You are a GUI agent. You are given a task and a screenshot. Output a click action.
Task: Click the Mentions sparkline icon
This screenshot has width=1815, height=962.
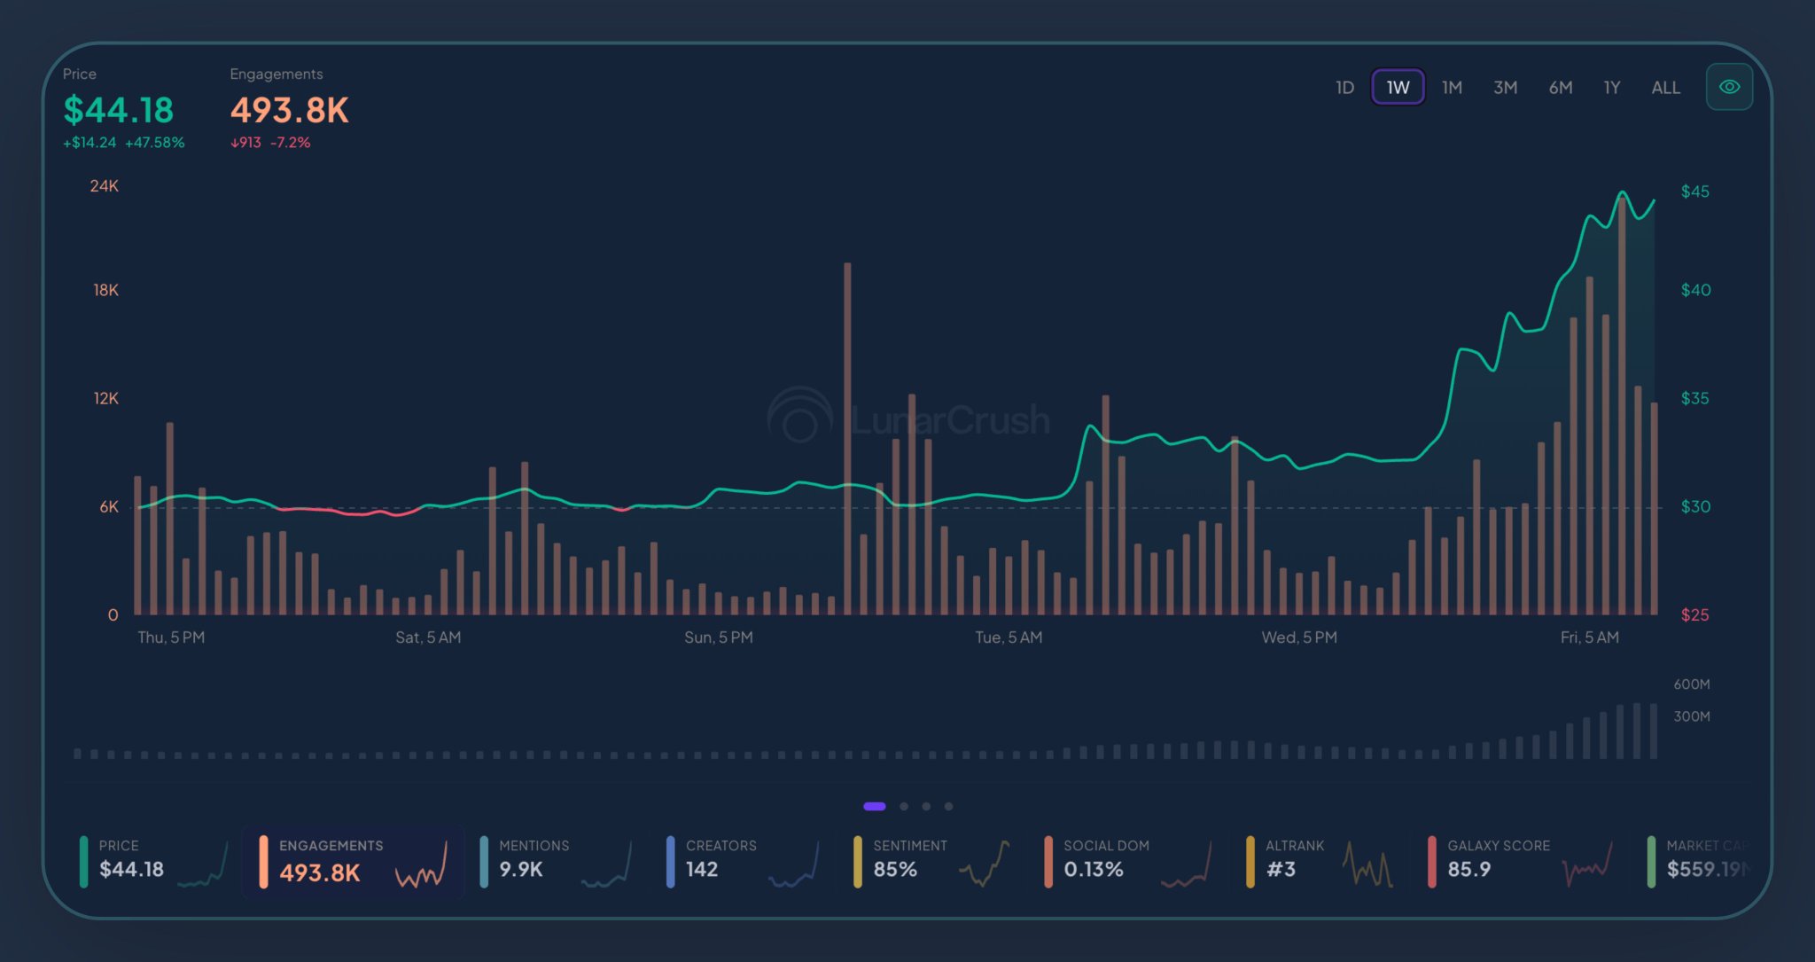coord(607,866)
